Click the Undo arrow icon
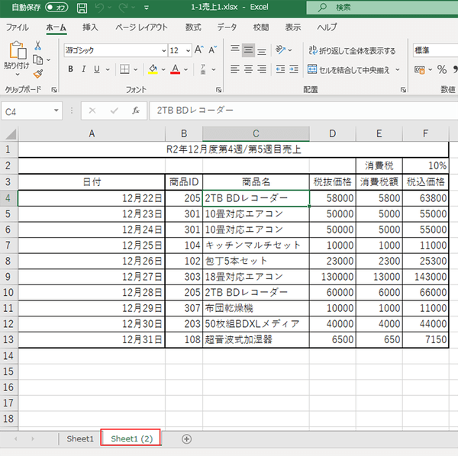This screenshot has height=456, width=458. 99,8
